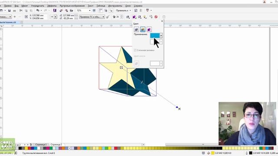Open the extrusion color icon
This screenshot has height=156, width=278.
(x=134, y=17)
